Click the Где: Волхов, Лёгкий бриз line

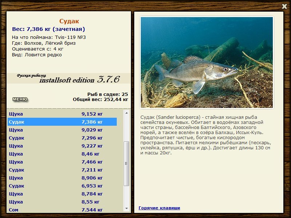[x=44, y=43]
